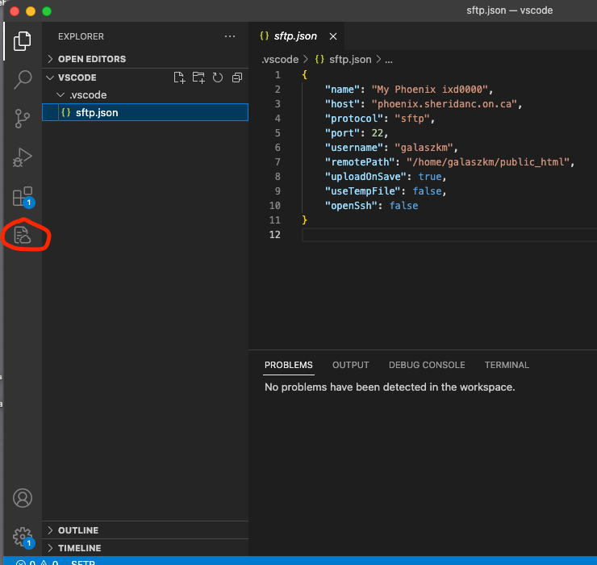Image resolution: width=597 pixels, height=565 pixels.
Task: Open the circled SFTP remote explorer icon
Action: 23,236
